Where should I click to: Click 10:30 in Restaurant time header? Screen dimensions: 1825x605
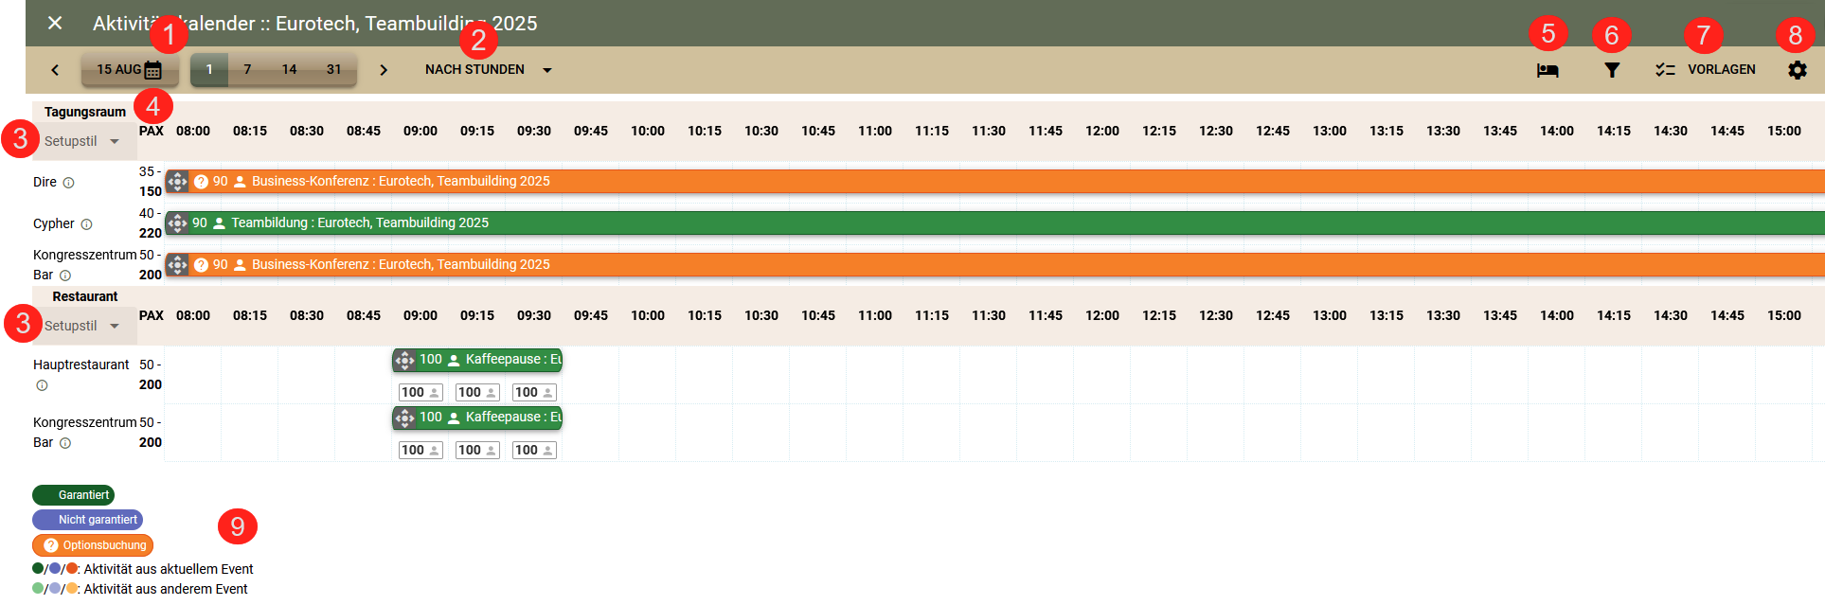point(761,315)
